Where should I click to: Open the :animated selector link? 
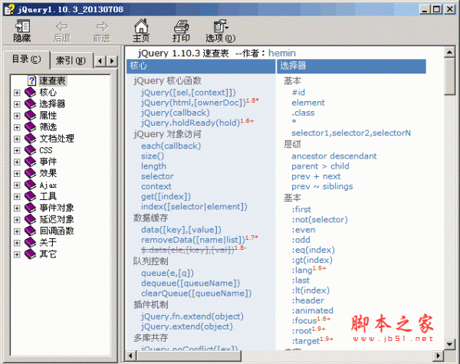click(x=312, y=310)
